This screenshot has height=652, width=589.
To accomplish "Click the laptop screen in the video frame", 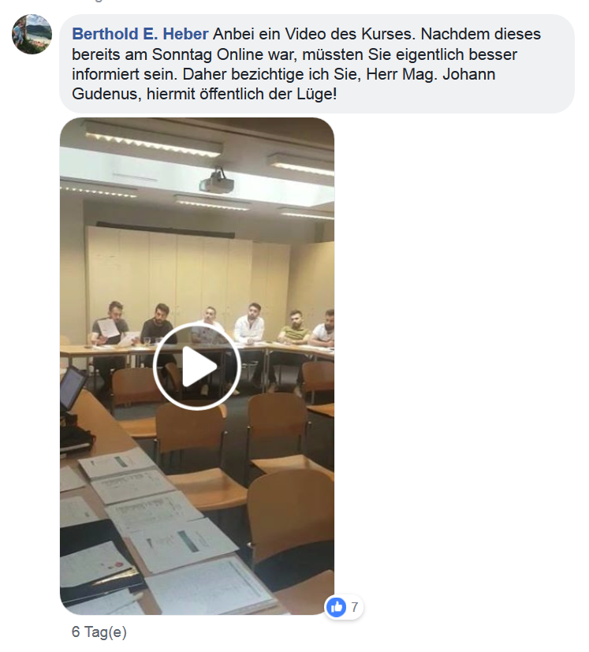I will click(x=72, y=387).
